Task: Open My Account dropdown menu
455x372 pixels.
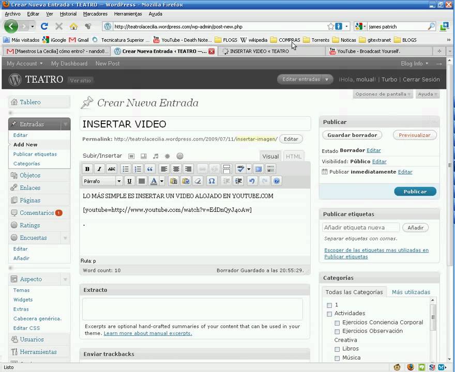Action: pos(25,64)
